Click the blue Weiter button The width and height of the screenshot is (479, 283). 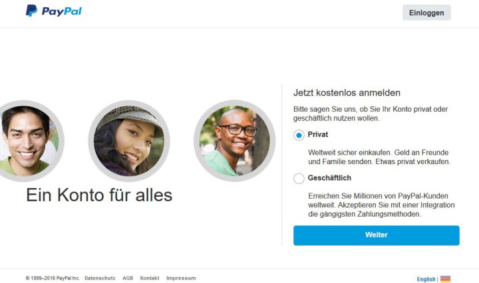point(377,235)
